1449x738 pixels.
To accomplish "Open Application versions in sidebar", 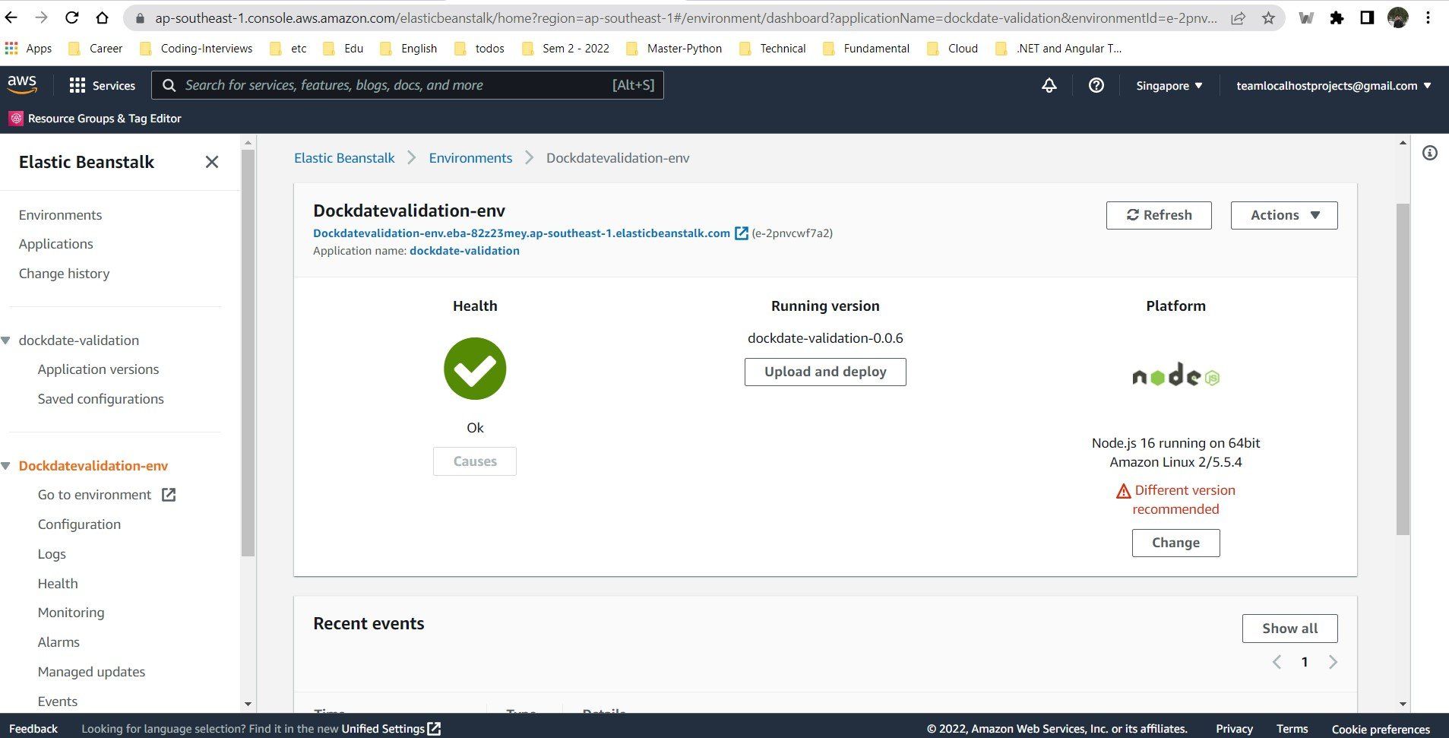I will coord(98,369).
